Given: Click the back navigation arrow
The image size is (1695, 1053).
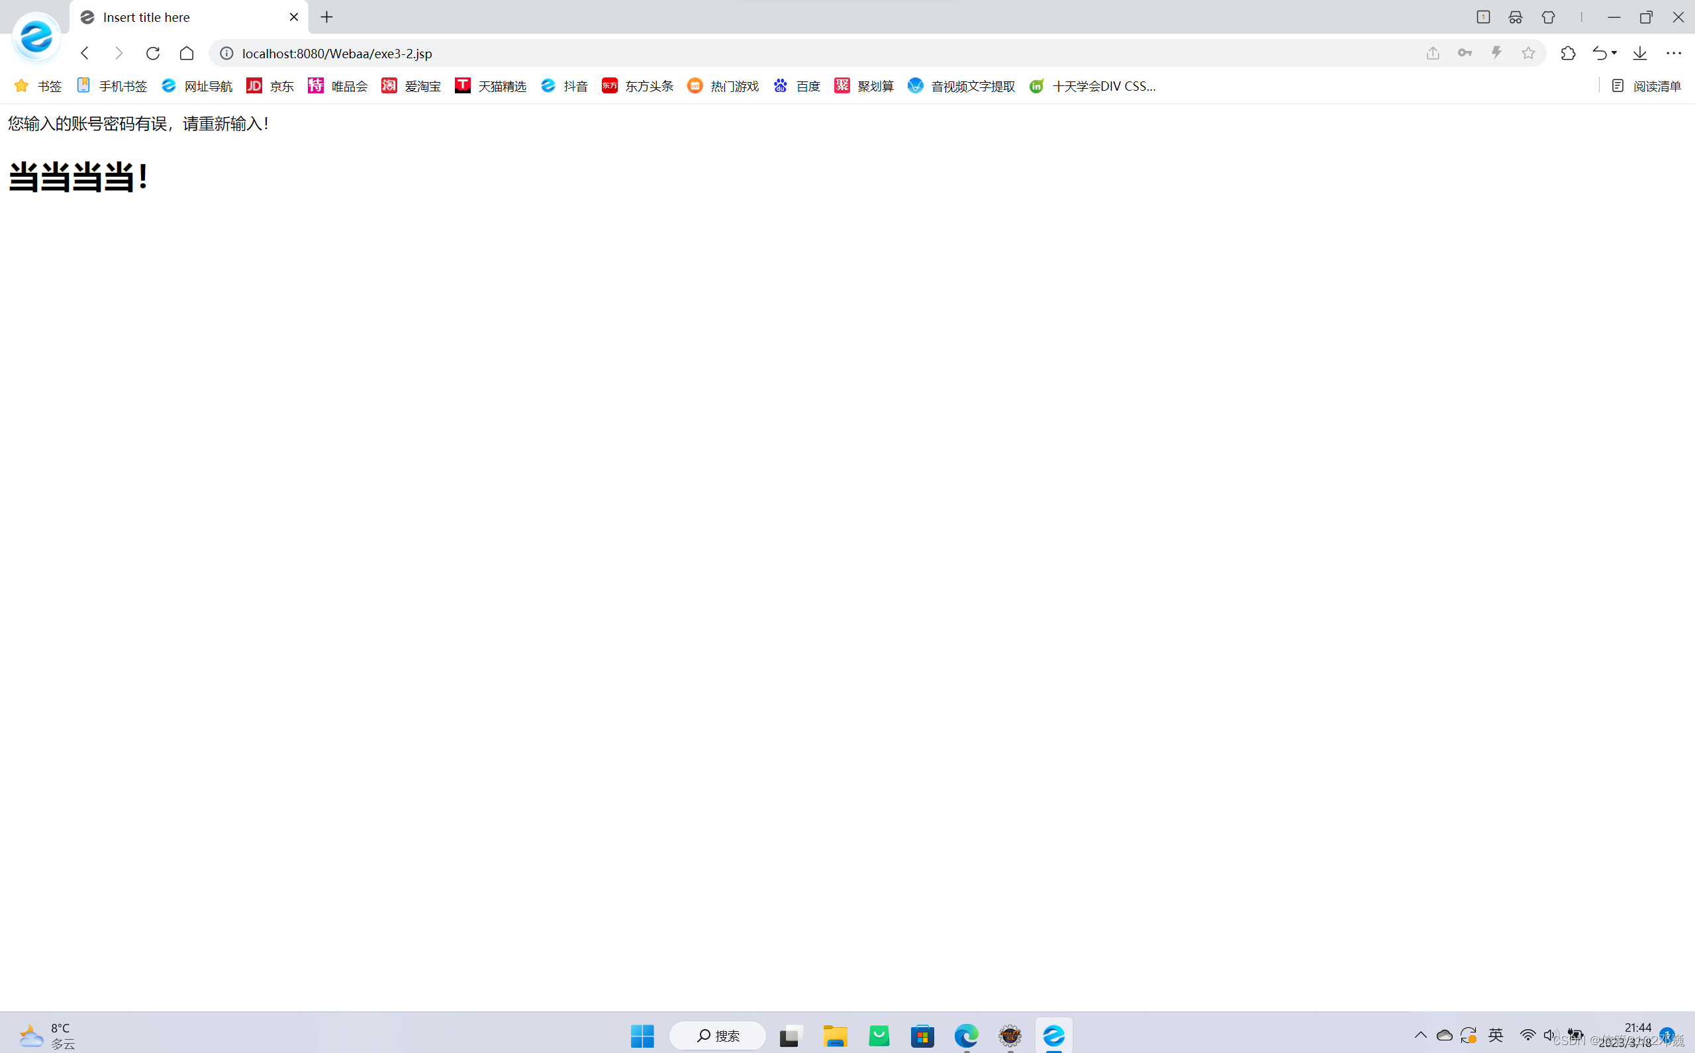Looking at the screenshot, I should 85,54.
